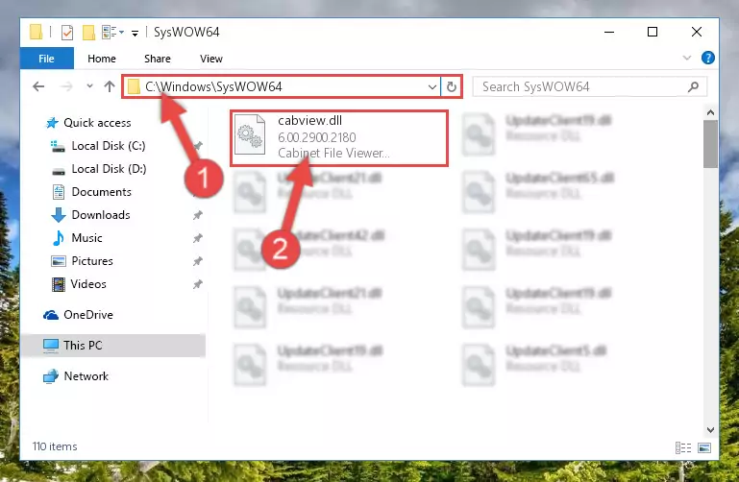
Task: Click the address bar path C:\Windows\SysWOW64
Action: 213,86
